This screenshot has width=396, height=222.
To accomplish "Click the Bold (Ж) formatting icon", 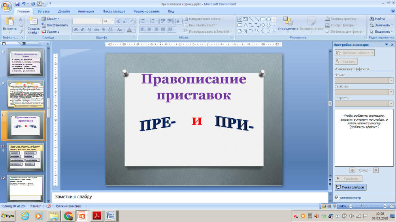I will point(76,30).
